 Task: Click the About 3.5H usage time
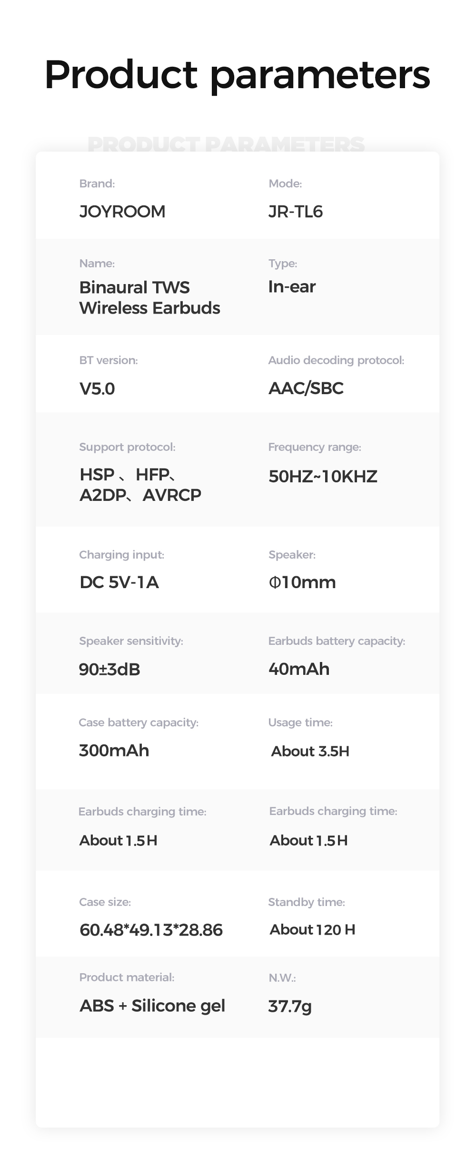tap(310, 752)
